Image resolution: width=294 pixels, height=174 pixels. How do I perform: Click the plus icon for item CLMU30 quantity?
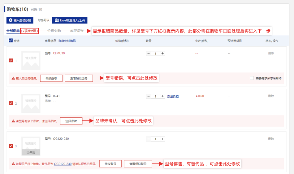[162, 54]
